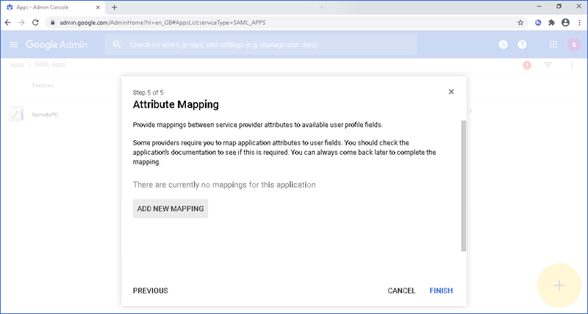Viewport: 588px width, 314px height.
Task: Go back with the PREVIOUS button
Action: point(150,291)
